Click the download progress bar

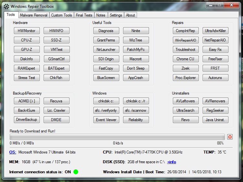click(x=117, y=137)
